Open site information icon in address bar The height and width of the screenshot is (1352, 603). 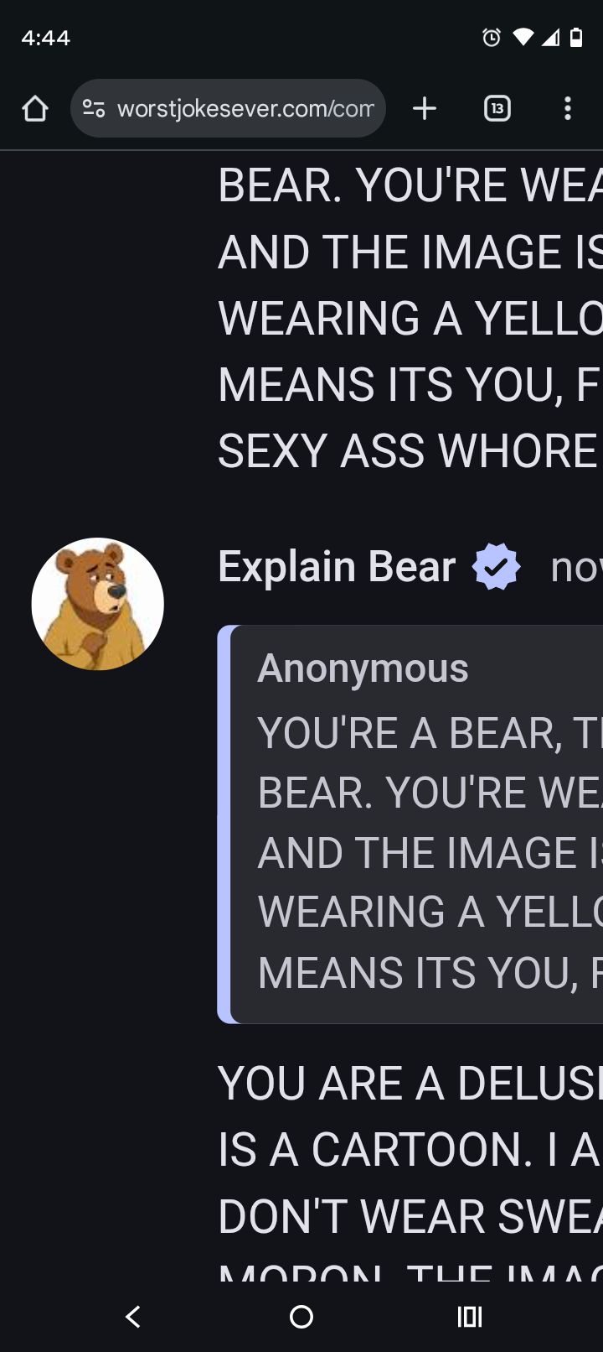point(94,108)
